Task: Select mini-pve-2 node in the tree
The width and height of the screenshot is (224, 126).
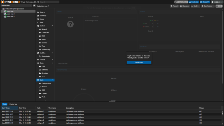Action: click(x=11, y=14)
